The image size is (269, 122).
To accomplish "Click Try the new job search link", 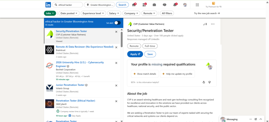I will pyautogui.click(x=207, y=13).
